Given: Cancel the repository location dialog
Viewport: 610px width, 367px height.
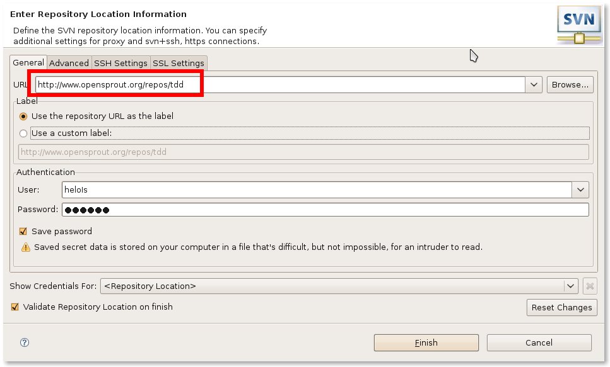Looking at the screenshot, I should pos(539,342).
